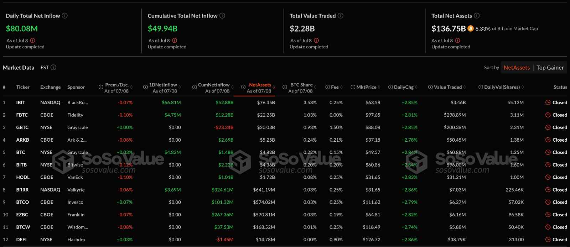
Task: Click info icon of BTC Share column
Action: click(x=285, y=87)
